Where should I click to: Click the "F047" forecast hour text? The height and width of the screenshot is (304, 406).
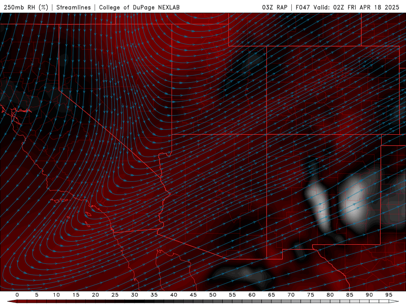point(302,7)
